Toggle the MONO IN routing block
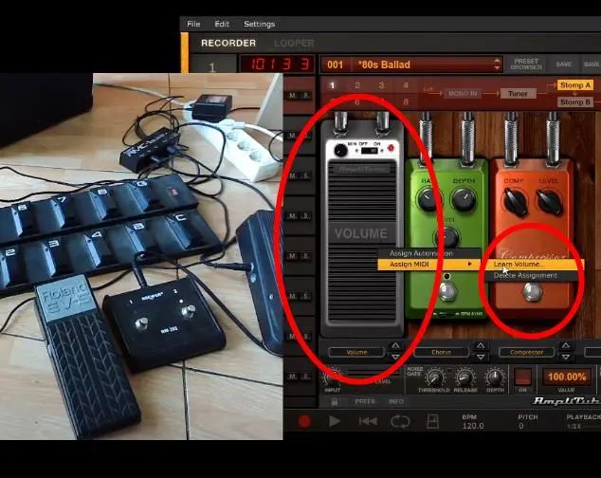This screenshot has width=601, height=478. (463, 94)
